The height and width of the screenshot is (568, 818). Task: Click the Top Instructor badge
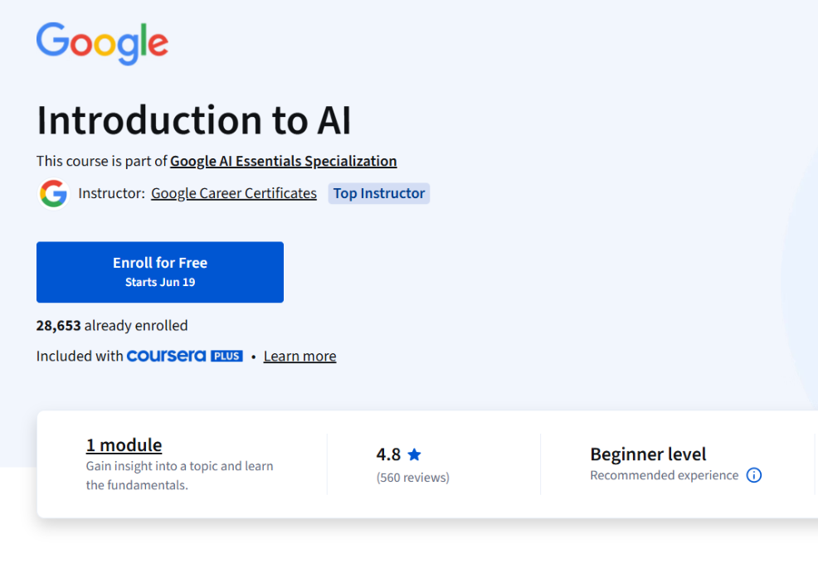click(378, 193)
